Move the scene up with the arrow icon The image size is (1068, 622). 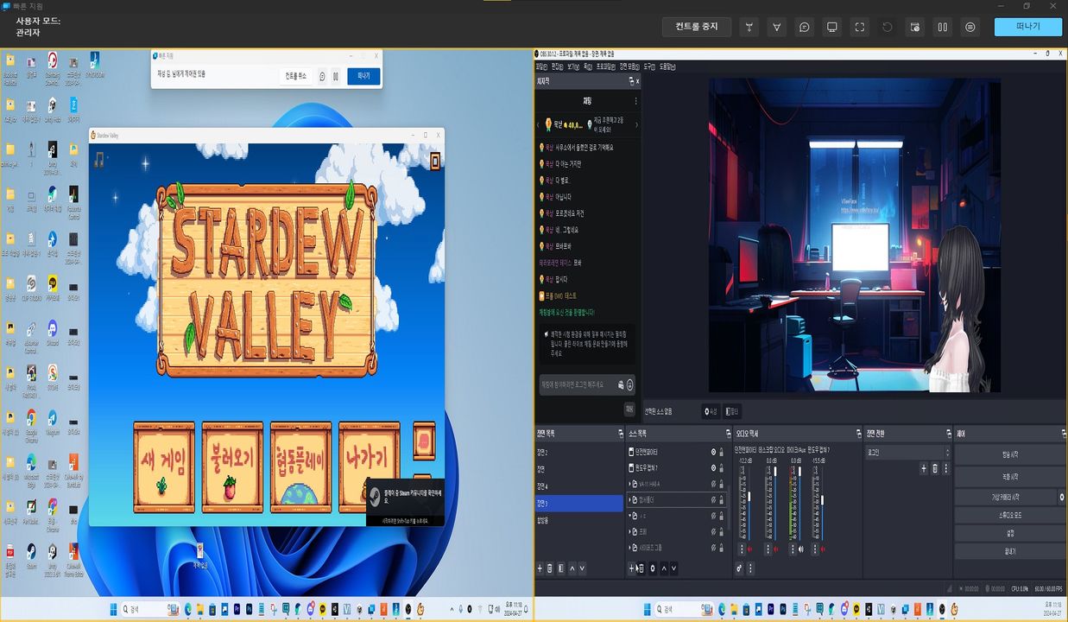pos(572,568)
